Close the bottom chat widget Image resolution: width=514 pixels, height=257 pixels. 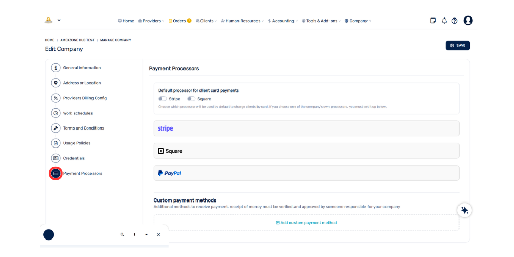[x=158, y=235]
